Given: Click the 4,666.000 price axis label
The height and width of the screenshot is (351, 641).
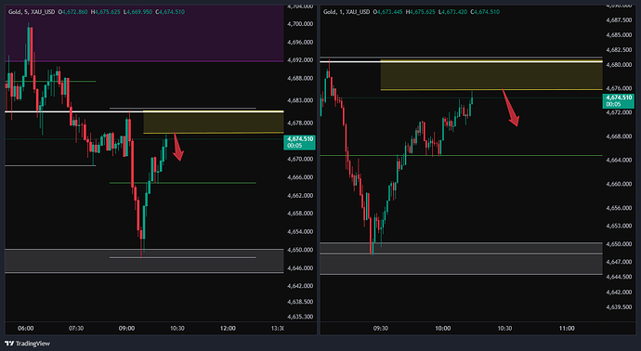Looking at the screenshot, I should (300, 177).
